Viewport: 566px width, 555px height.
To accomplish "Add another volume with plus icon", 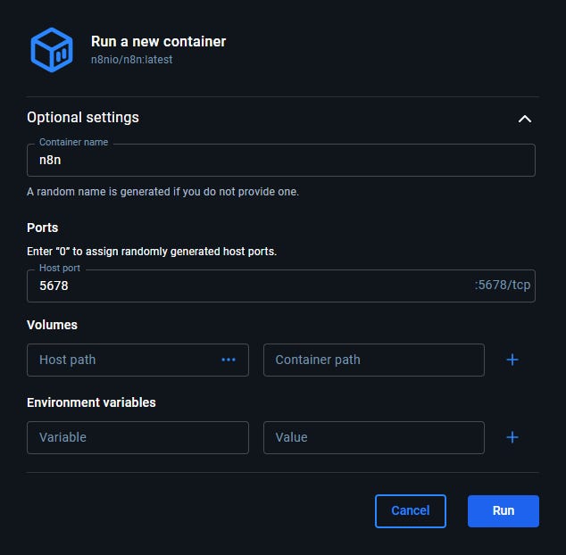I will [x=512, y=360].
